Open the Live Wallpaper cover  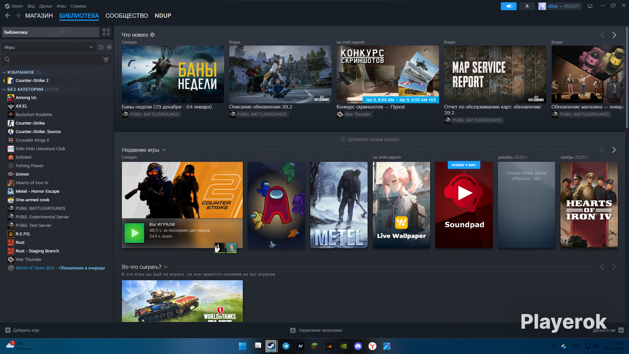click(x=402, y=205)
